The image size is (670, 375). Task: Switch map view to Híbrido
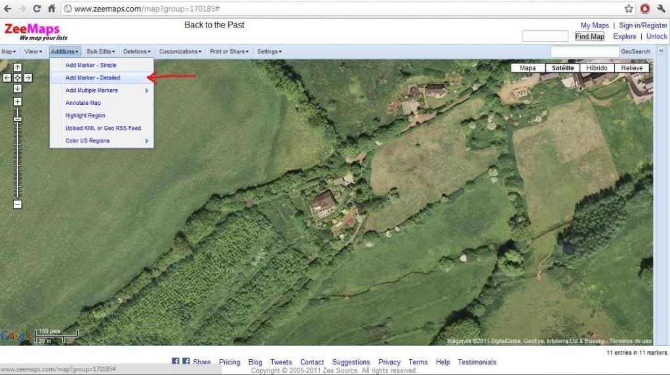pyautogui.click(x=597, y=68)
